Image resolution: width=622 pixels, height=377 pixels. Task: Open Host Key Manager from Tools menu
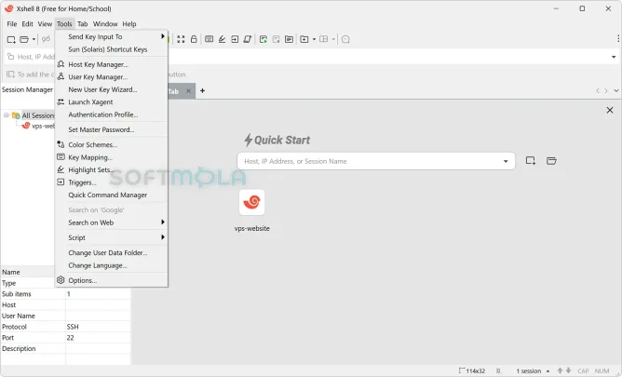click(x=112, y=64)
